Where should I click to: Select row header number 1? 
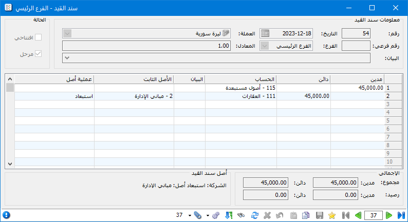393,88
